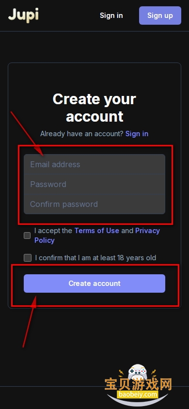
Task: Click the game controller watermark icon
Action: pyautogui.click(x=137, y=372)
